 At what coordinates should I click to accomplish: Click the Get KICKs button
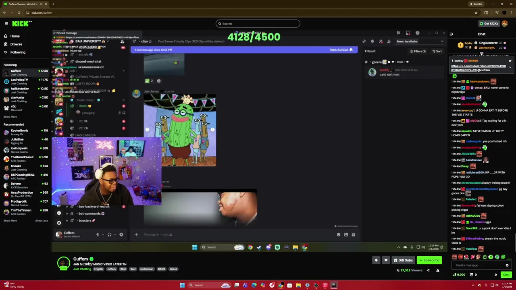point(489,24)
